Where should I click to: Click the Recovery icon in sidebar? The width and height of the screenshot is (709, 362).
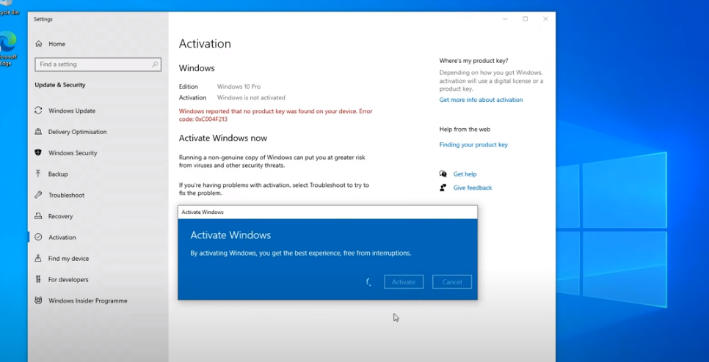[38, 216]
